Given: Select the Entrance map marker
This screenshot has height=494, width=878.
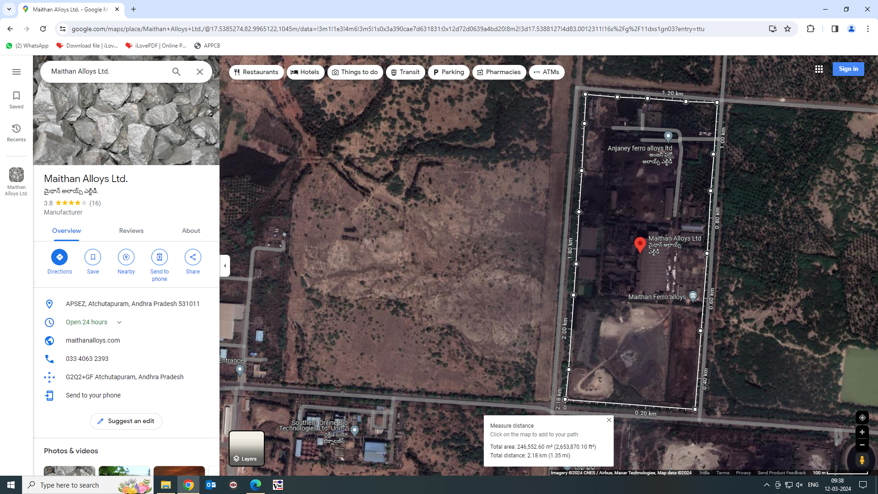Looking at the screenshot, I should click(240, 370).
